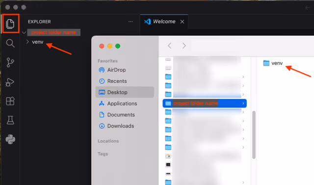Open the Run and Debug view

pos(10,82)
